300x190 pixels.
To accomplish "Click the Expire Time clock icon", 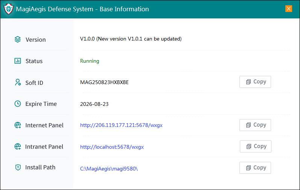I will coord(18,104).
